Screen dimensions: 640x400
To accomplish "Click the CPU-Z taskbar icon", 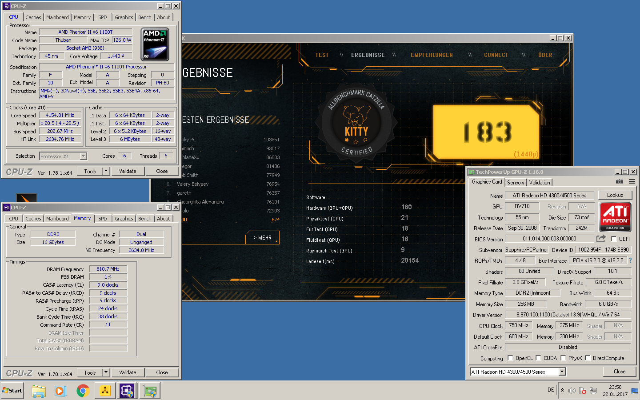I will (x=127, y=391).
